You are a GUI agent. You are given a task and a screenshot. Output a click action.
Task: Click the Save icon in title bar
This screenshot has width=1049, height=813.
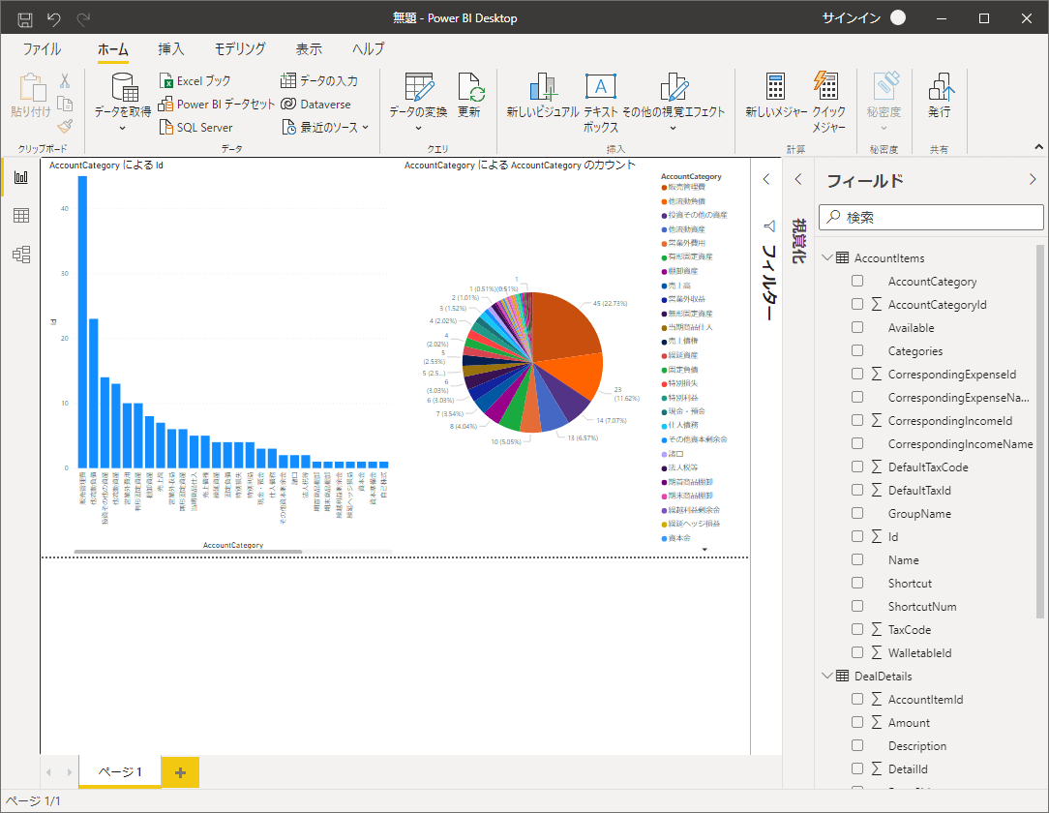(25, 19)
